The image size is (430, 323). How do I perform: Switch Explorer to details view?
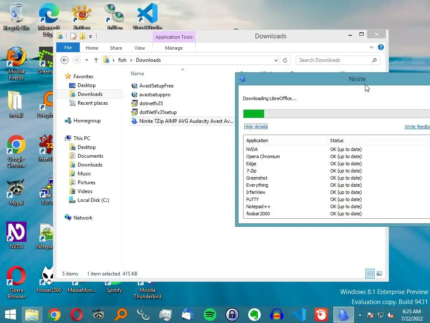(370, 273)
